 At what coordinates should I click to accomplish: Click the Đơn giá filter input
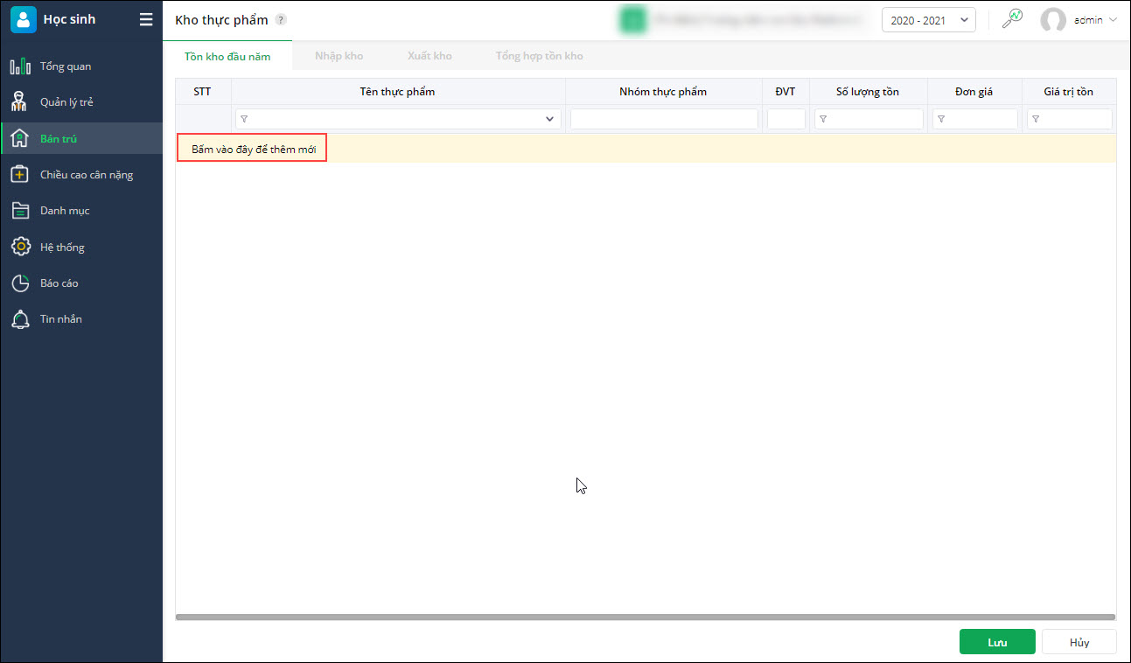coord(974,119)
